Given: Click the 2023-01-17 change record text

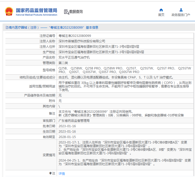Looking at the screenshot, I should (x=125, y=148).
